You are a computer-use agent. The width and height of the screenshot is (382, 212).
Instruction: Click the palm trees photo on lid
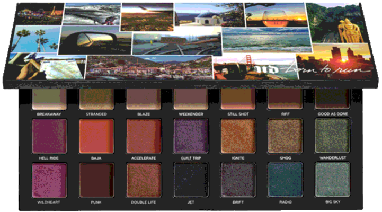coord(36,39)
